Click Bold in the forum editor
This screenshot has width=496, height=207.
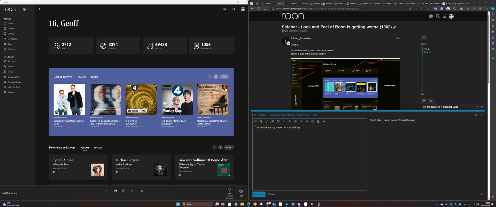(261, 121)
